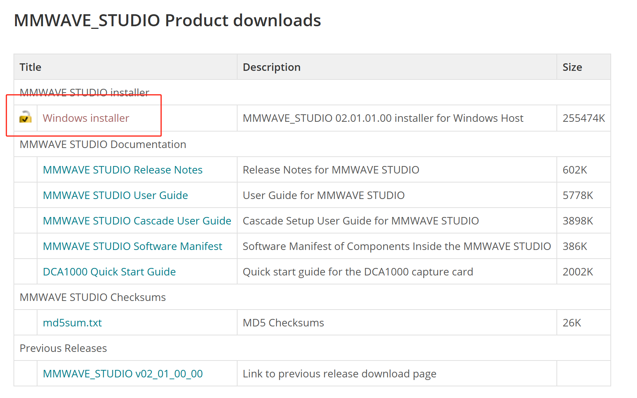Open the MMWAVE STUDIO Software Manifest
Screen dimensions: 637x398
click(x=132, y=246)
